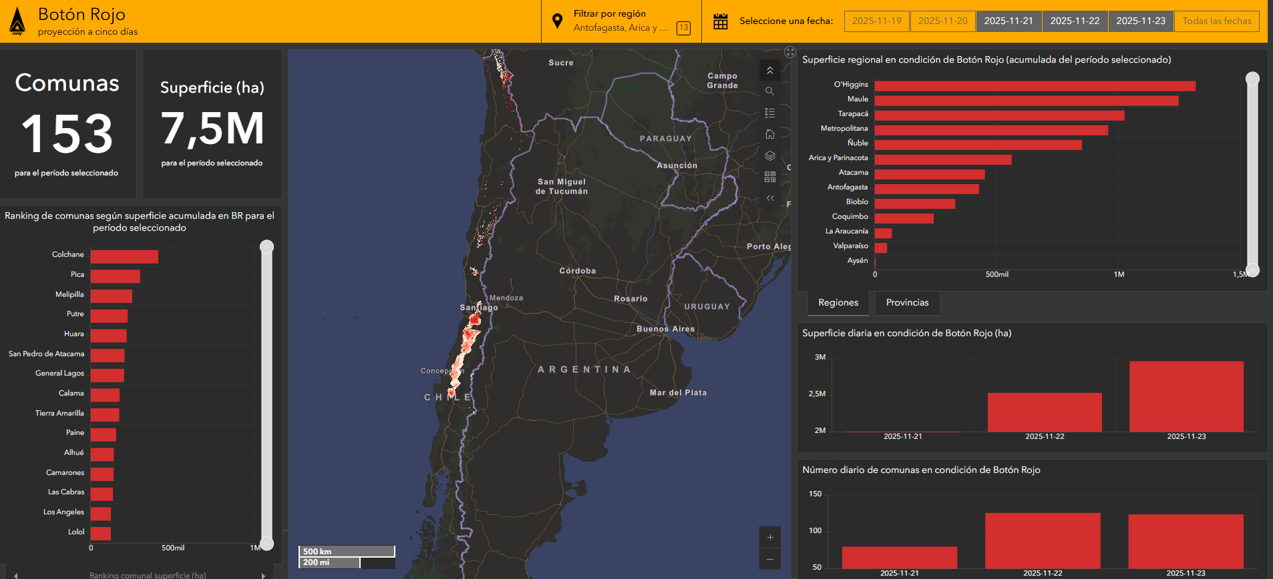1273x579 pixels.
Task: Click Ranking comunal superficie pagination label
Action: pos(148,575)
